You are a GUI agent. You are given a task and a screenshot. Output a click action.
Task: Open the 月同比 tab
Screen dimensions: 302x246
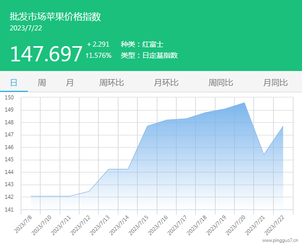(276, 83)
